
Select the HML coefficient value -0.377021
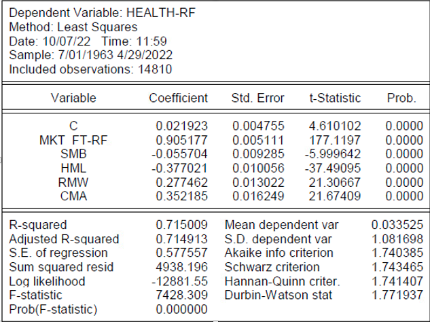179,168
